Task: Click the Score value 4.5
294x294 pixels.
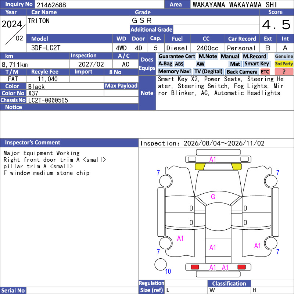Action: (276, 25)
